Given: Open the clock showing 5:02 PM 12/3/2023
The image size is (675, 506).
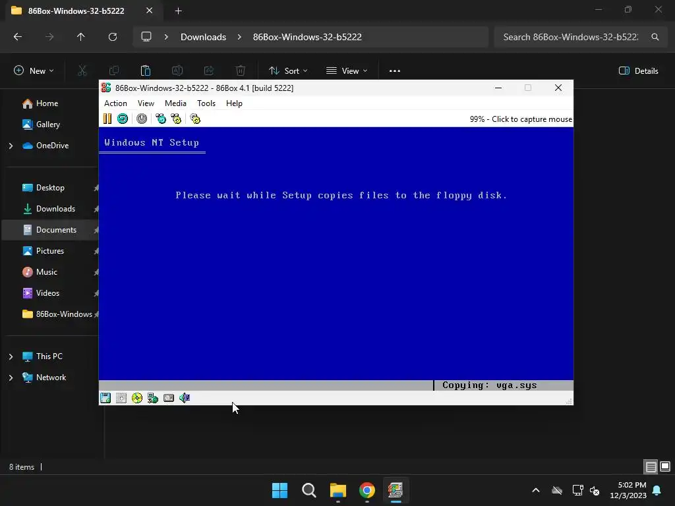Looking at the screenshot, I should [628, 490].
